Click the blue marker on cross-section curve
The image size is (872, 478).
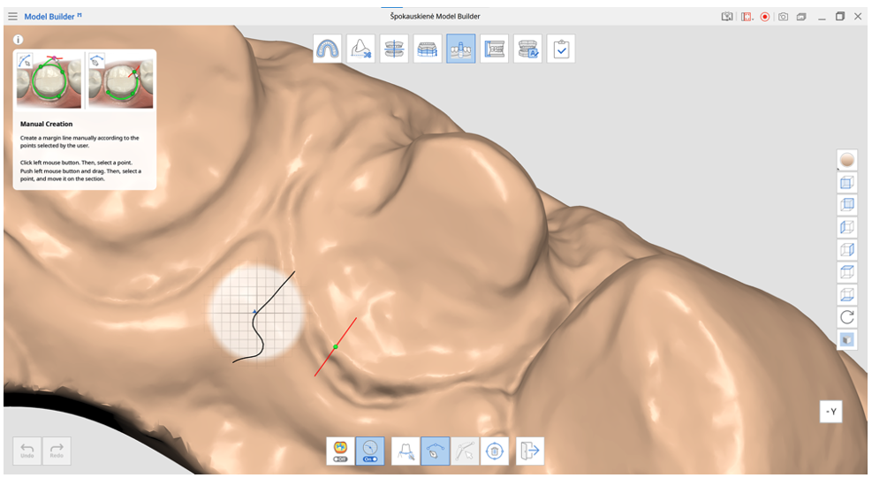pyautogui.click(x=254, y=312)
